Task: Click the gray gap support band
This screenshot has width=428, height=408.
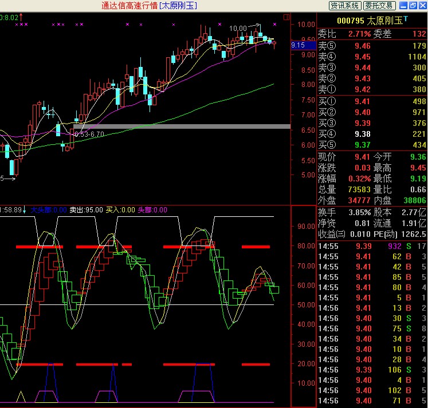Action: (x=182, y=126)
